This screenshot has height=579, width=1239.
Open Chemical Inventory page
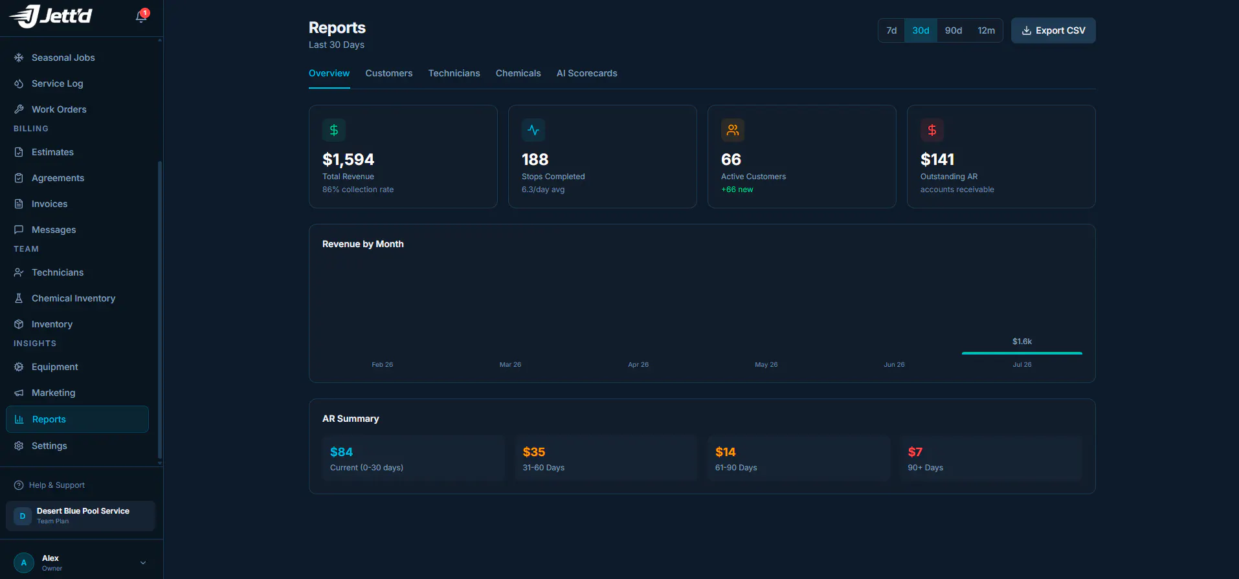click(77, 298)
